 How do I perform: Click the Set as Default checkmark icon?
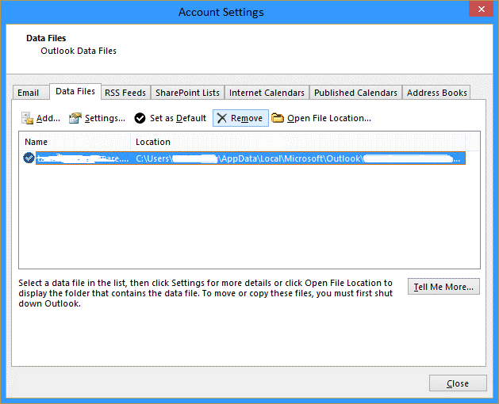[140, 118]
